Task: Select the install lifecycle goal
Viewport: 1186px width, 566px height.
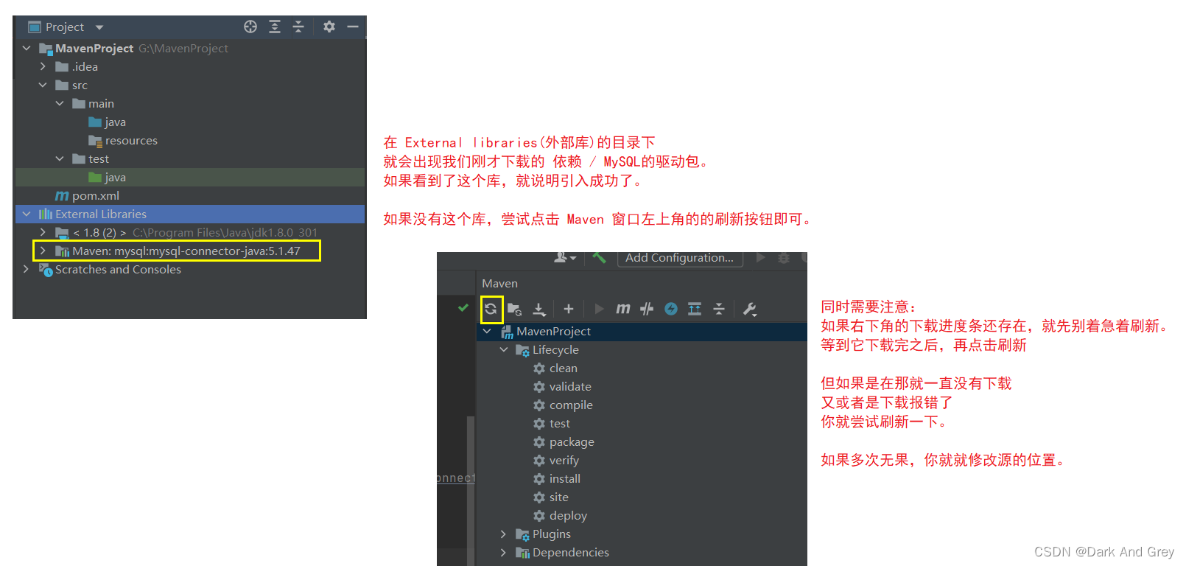Action: coord(557,478)
